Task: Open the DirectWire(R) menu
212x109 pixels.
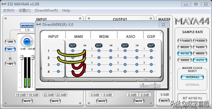Action: 46,11
